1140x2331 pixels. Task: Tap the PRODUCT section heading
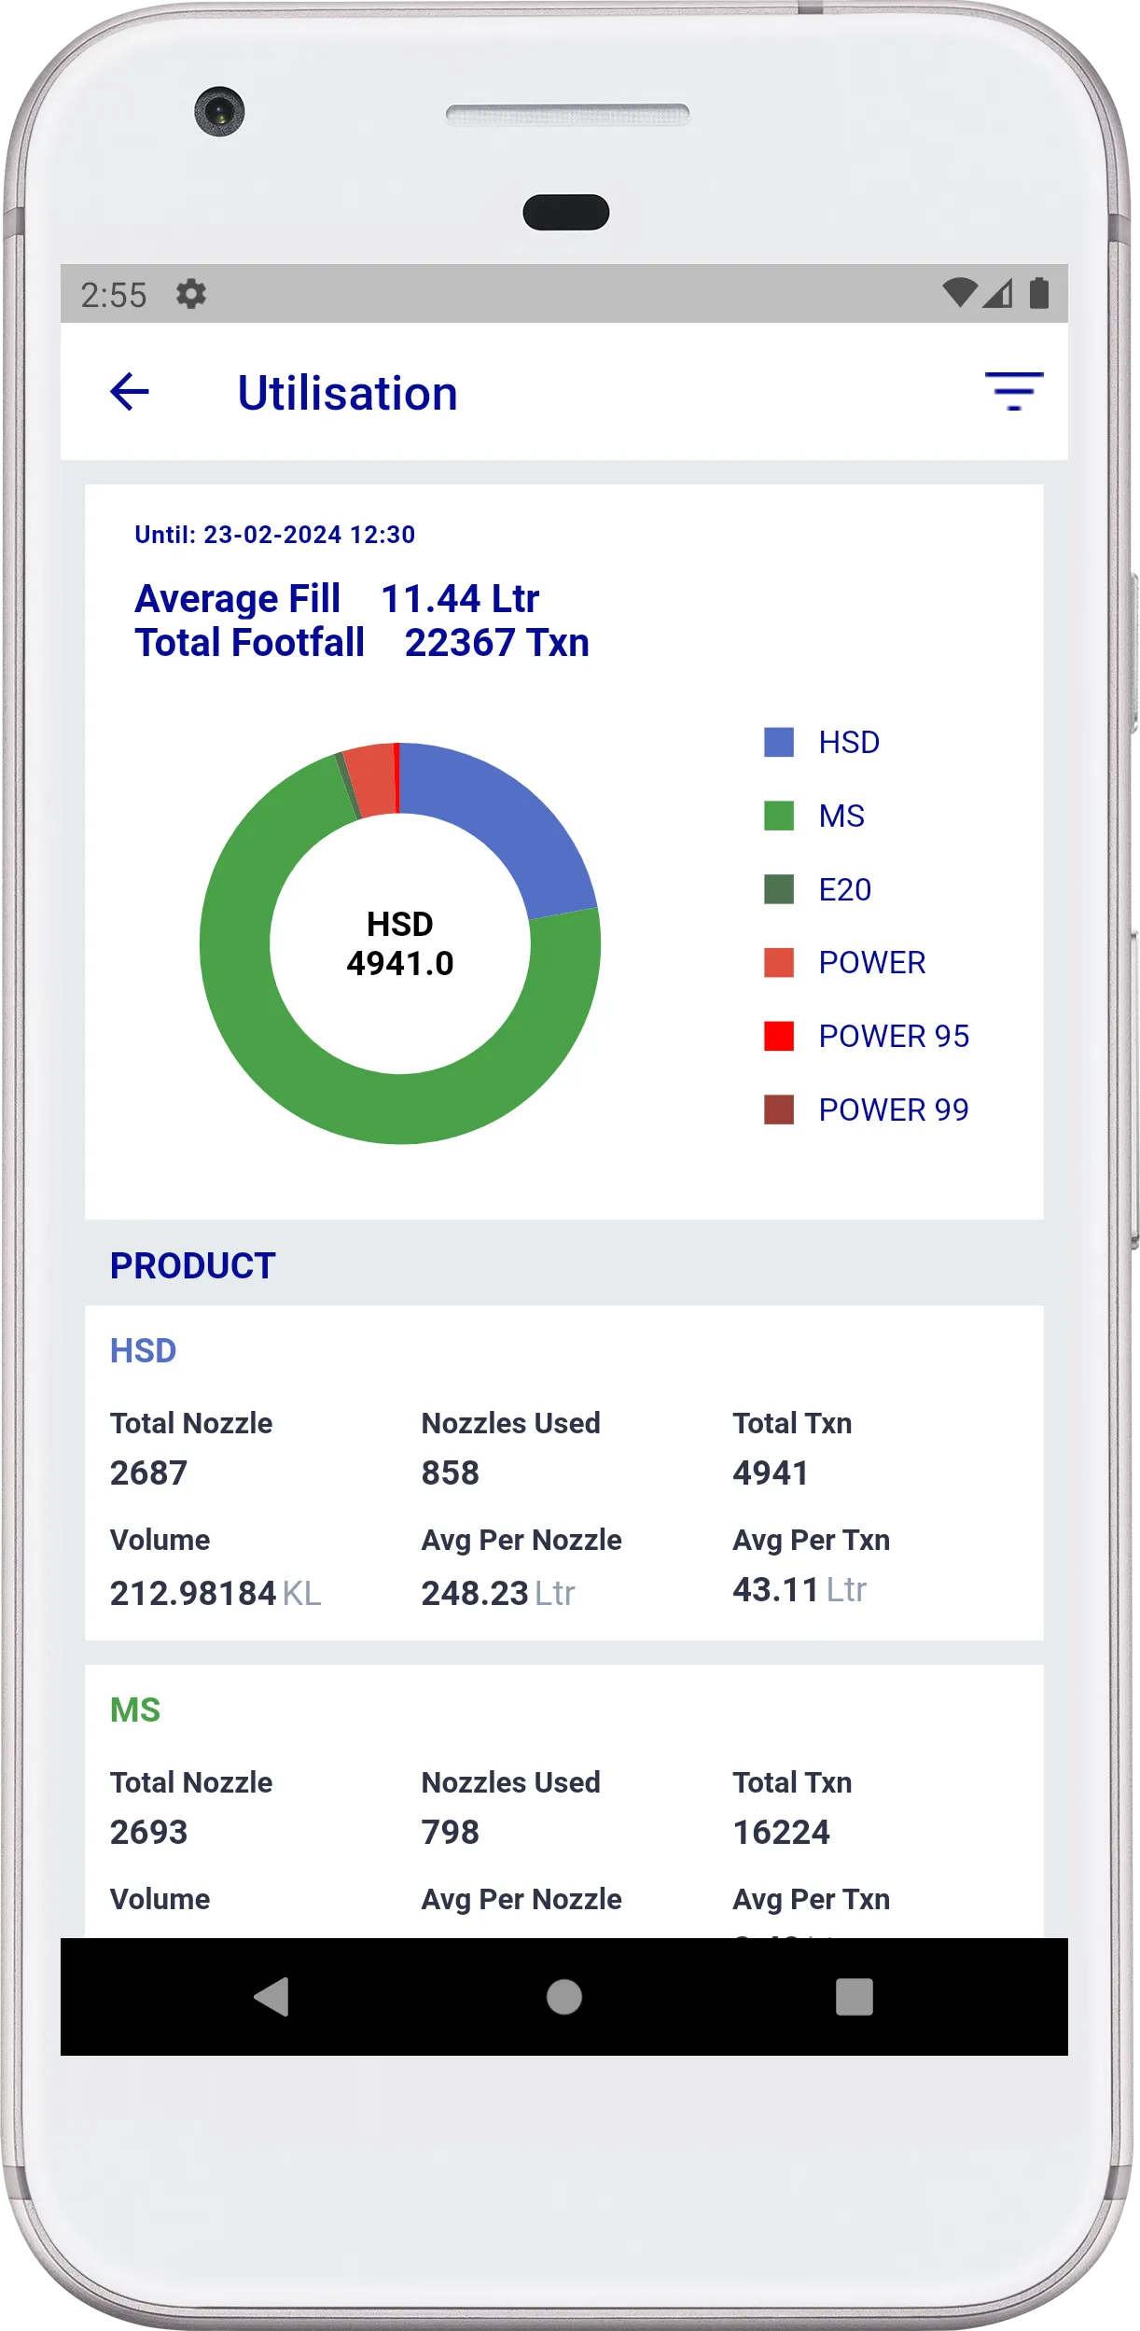point(193,1265)
